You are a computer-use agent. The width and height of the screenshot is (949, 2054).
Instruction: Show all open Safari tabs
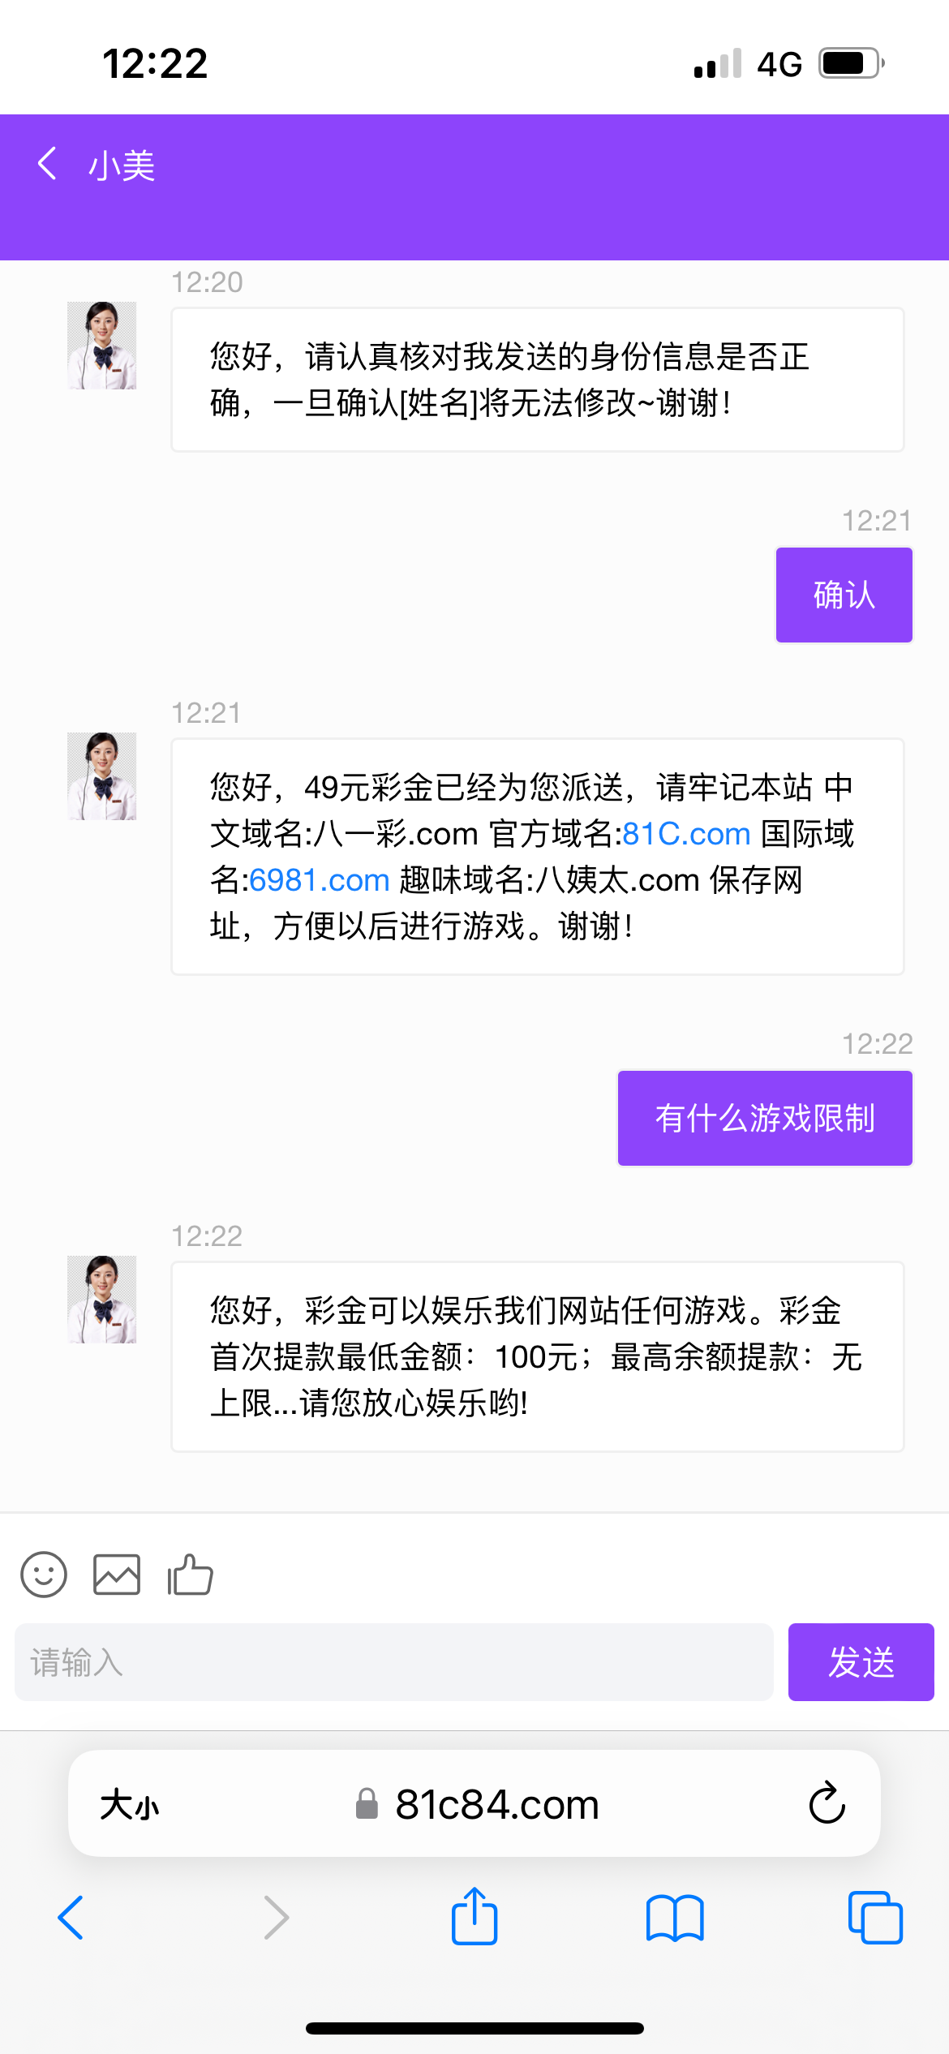(x=874, y=1918)
